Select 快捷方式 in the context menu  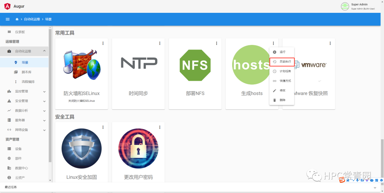click(282, 81)
